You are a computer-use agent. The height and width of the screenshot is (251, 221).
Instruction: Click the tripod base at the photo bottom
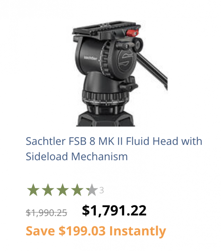(105, 119)
